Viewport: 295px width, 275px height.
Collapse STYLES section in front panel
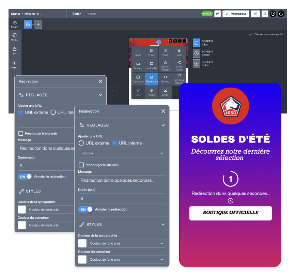pyautogui.click(x=163, y=225)
